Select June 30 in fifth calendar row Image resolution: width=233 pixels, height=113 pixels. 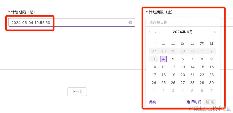[x=212, y=83]
